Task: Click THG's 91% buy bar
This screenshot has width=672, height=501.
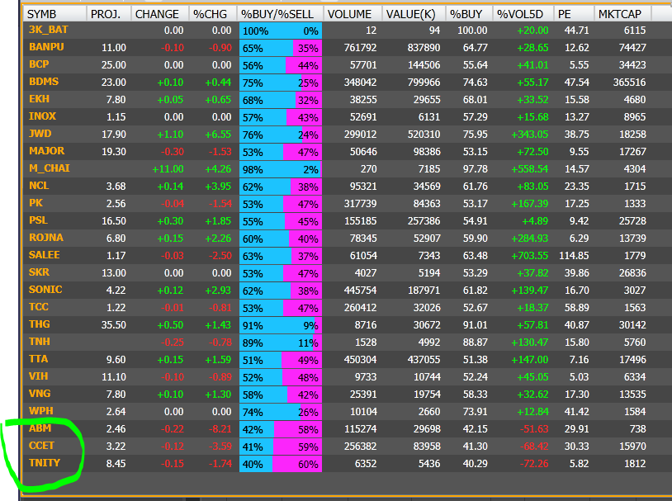Action: 277,325
